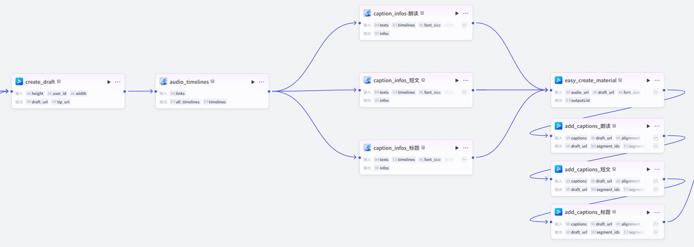Run the add_captions_标题 node
Image resolution: width=694 pixels, height=247 pixels.
648,212
